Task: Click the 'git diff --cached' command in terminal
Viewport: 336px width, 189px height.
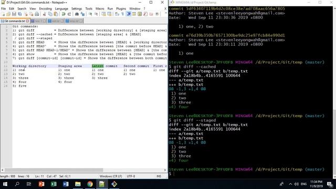Action: [195, 67]
